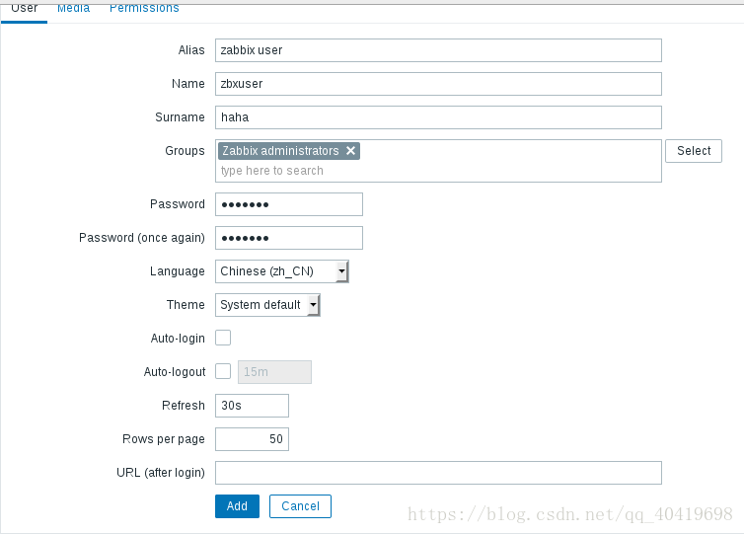This screenshot has height=534, width=744.
Task: Click the Theme label
Action: (186, 305)
